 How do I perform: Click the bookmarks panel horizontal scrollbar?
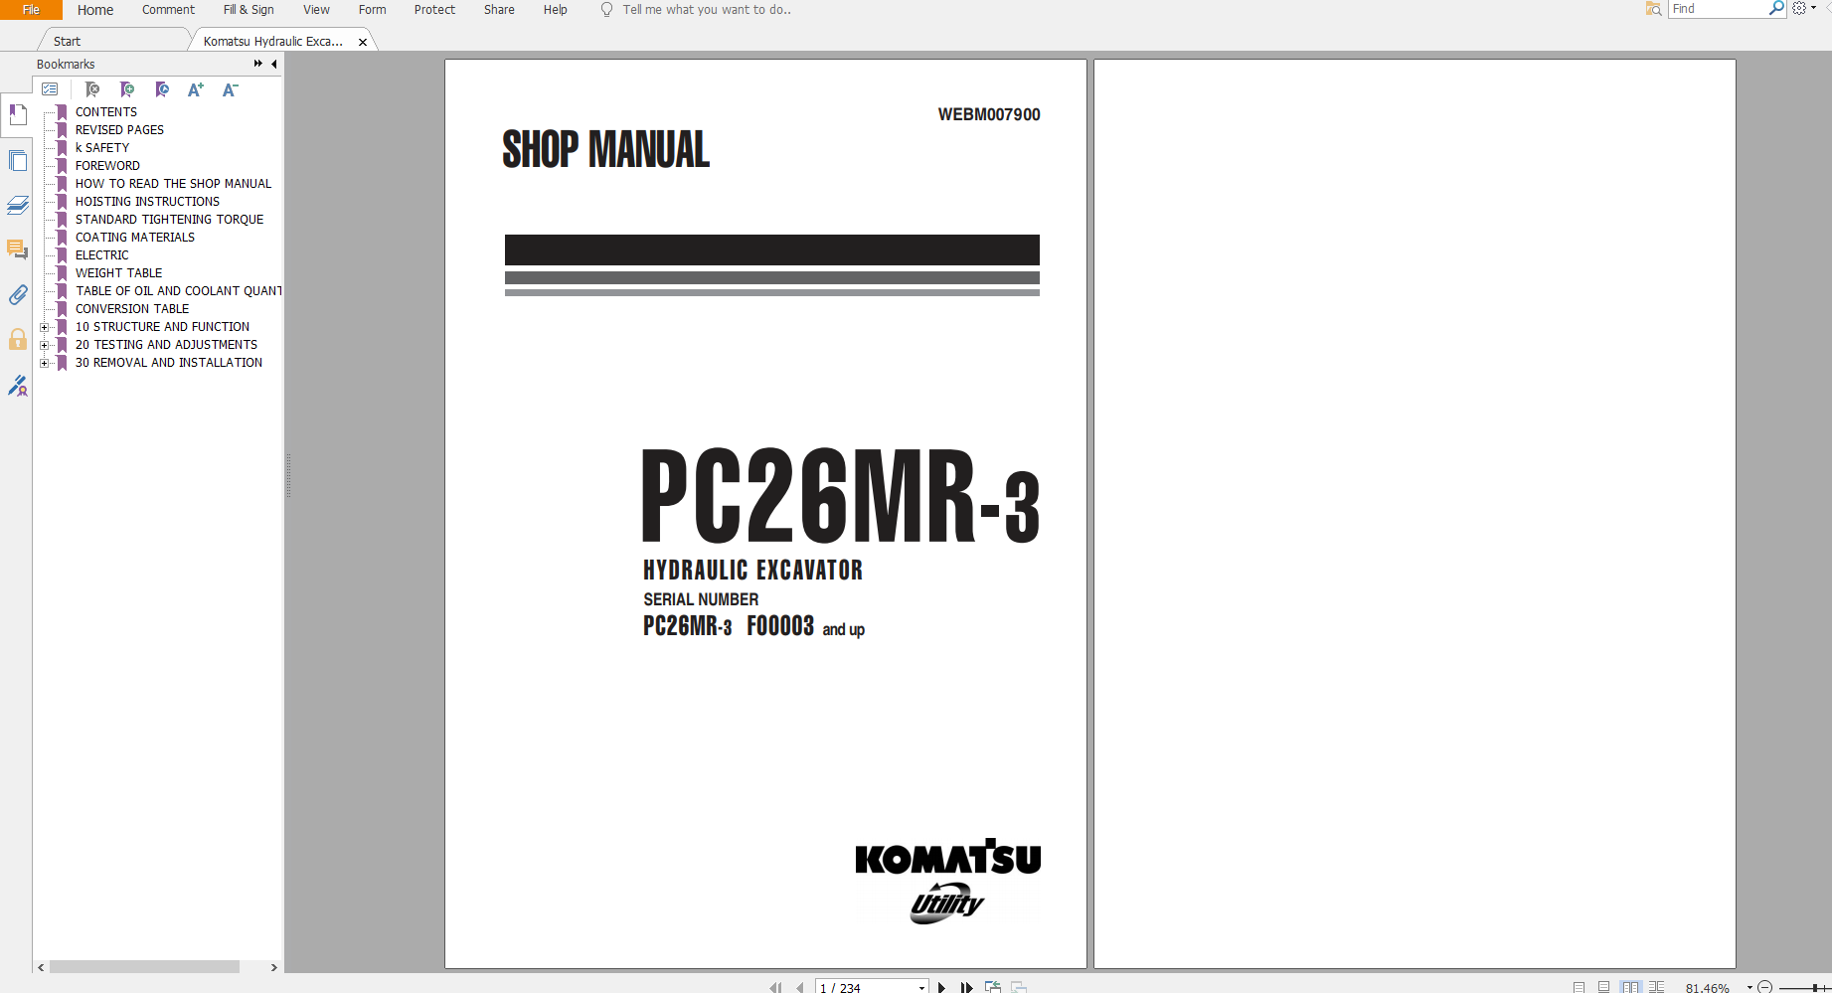point(144,967)
